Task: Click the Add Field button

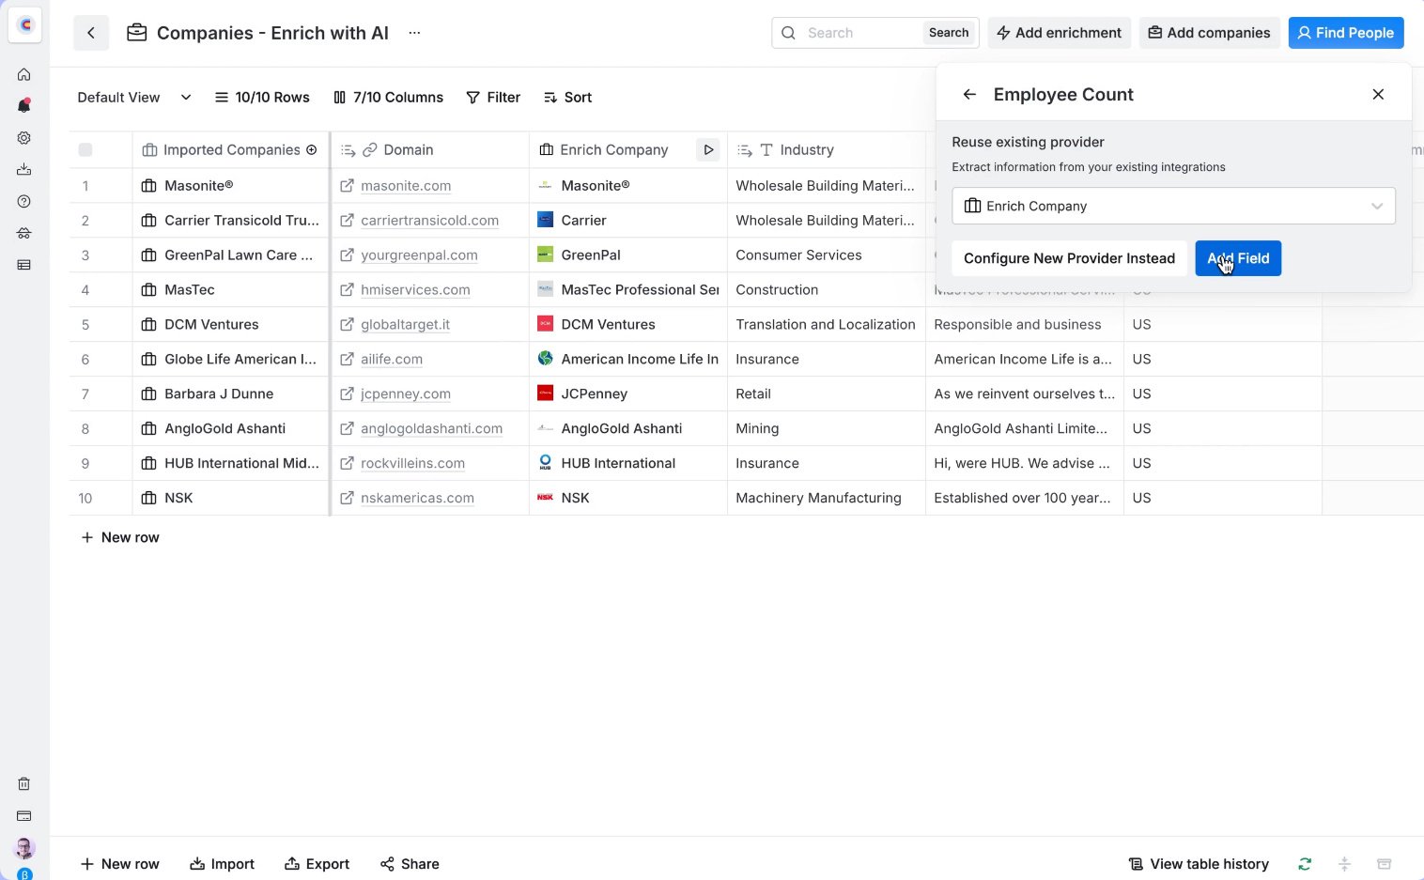Action: [x=1238, y=258]
